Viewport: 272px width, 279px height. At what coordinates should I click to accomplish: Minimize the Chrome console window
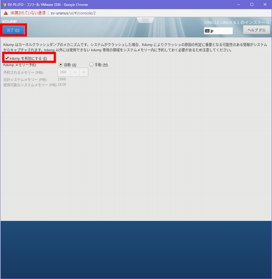point(239,5)
